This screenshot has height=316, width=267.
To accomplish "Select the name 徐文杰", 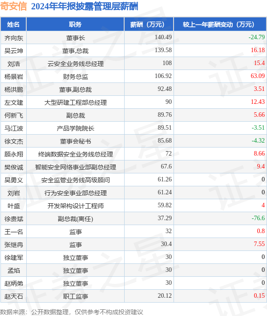I will click(x=14, y=141).
